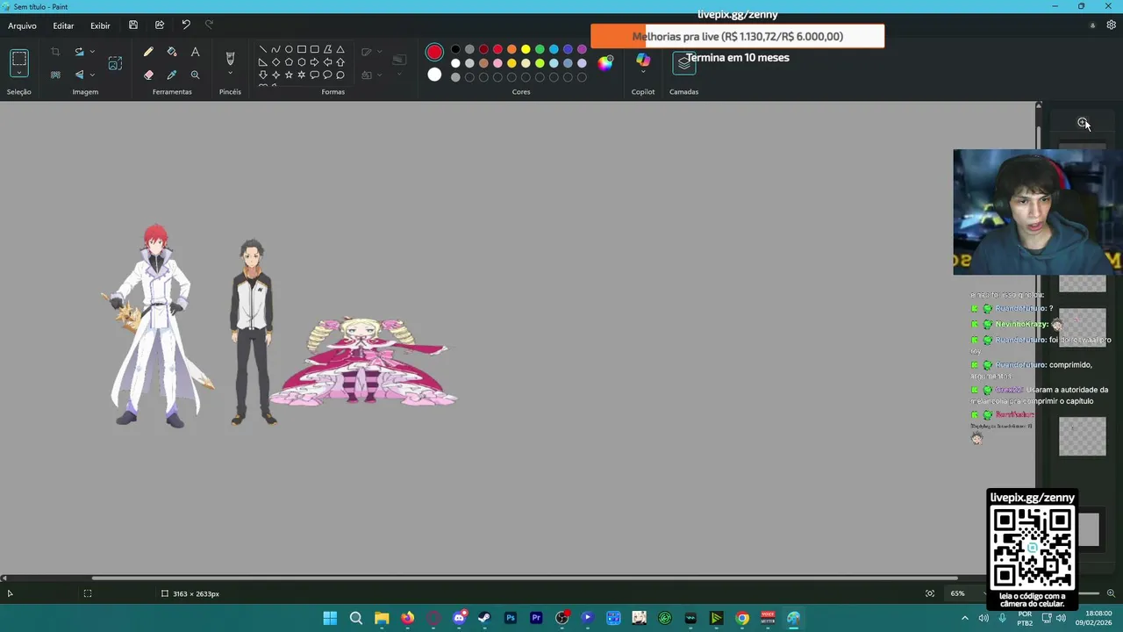Add a new layer with plus button
This screenshot has width=1123, height=632.
(x=1083, y=123)
